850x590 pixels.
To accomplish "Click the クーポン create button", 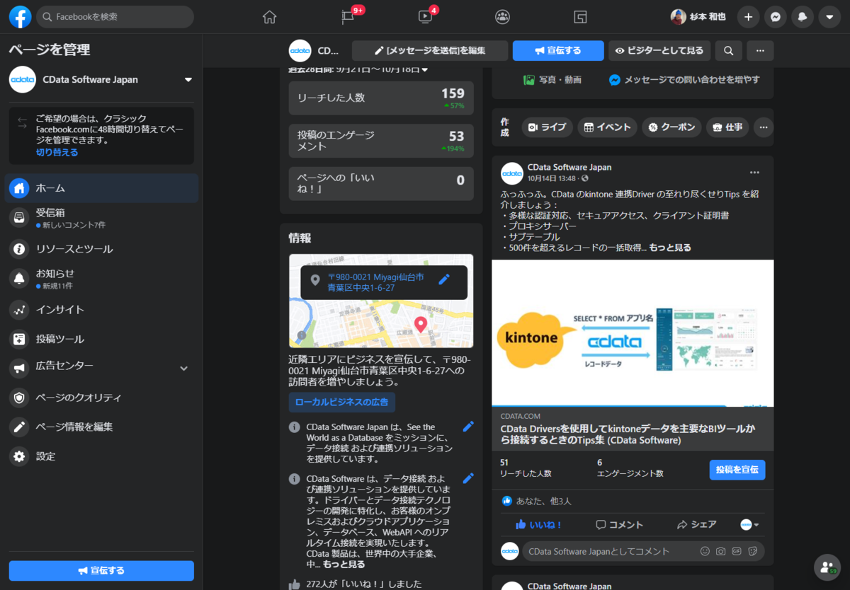I will coord(671,127).
